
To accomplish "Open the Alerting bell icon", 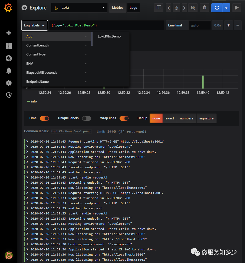I will pyautogui.click(x=9, y=71).
